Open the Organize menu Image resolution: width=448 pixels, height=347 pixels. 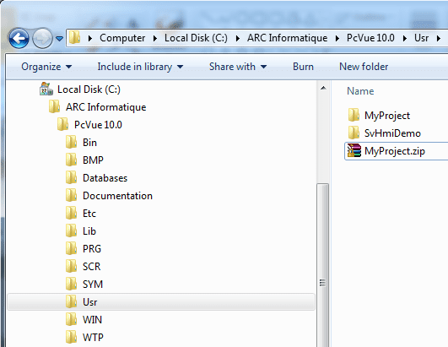46,67
